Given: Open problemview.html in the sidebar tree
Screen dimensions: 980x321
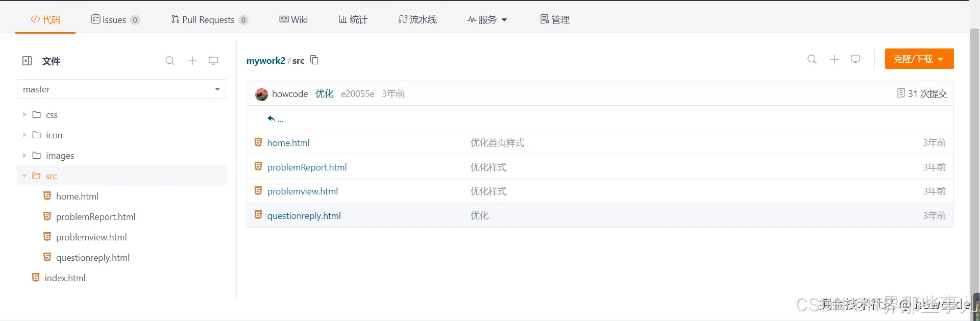Looking at the screenshot, I should (x=91, y=237).
